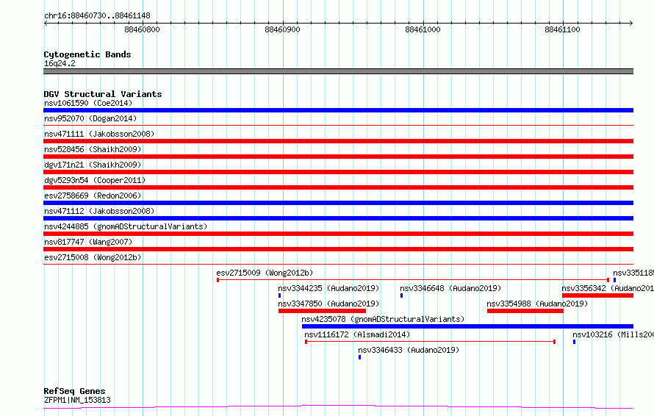This screenshot has width=654, height=416.
Task: Click the small blue marker under nsv103216
Action: pyautogui.click(x=574, y=342)
